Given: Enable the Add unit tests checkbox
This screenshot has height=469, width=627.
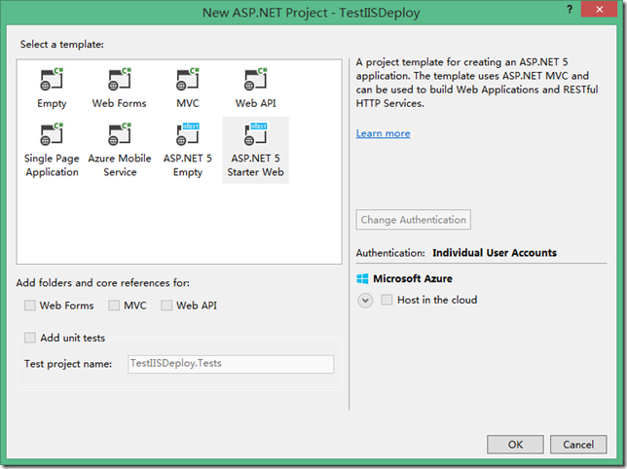Looking at the screenshot, I should [30, 338].
